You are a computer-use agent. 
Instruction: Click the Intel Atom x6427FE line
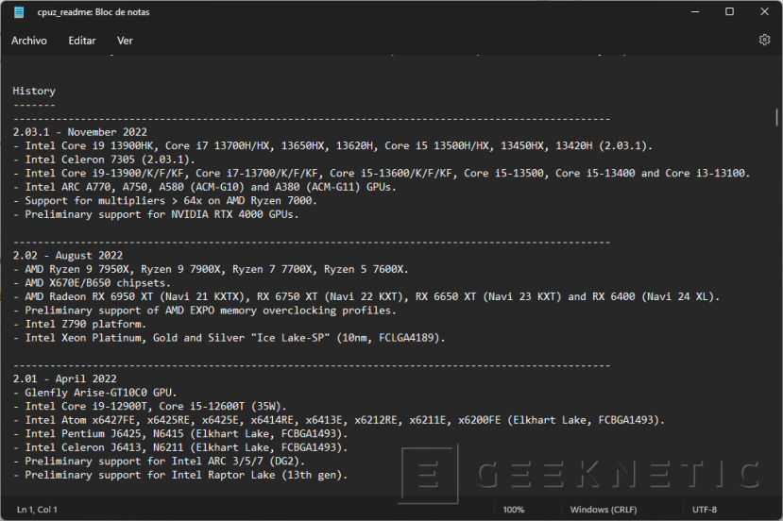point(338,420)
